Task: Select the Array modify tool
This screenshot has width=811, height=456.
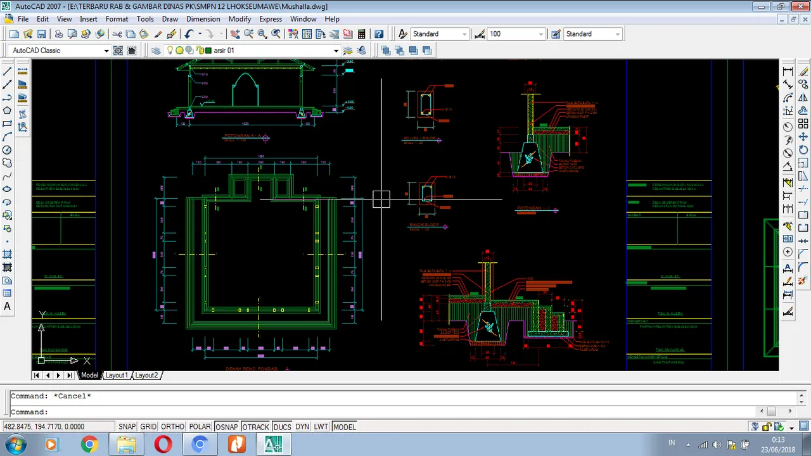Action: pyautogui.click(x=803, y=123)
